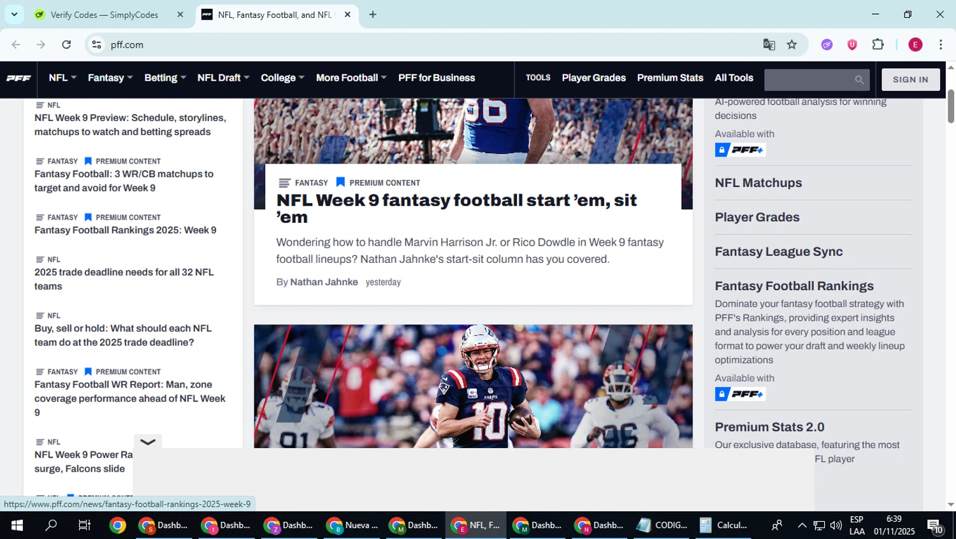Viewport: 956px width, 539px height.
Task: Bookmark this page with star icon
Action: 792,45
